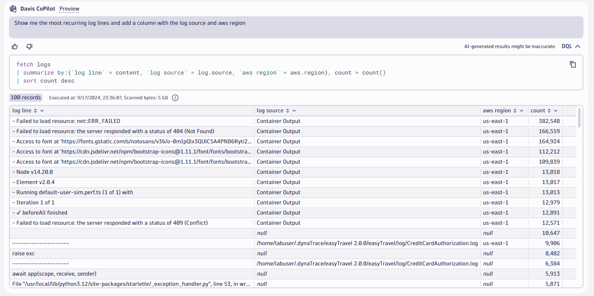Rate the AI response with thumbs up
The height and width of the screenshot is (296, 594).
pos(15,46)
